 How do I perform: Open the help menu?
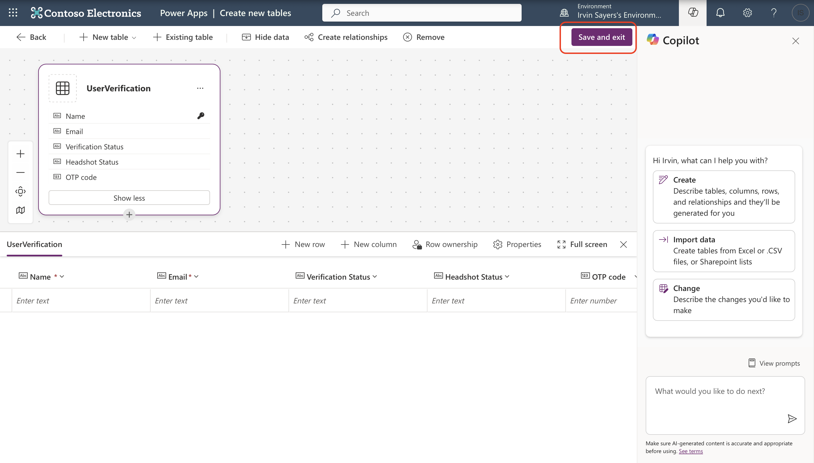pyautogui.click(x=774, y=13)
